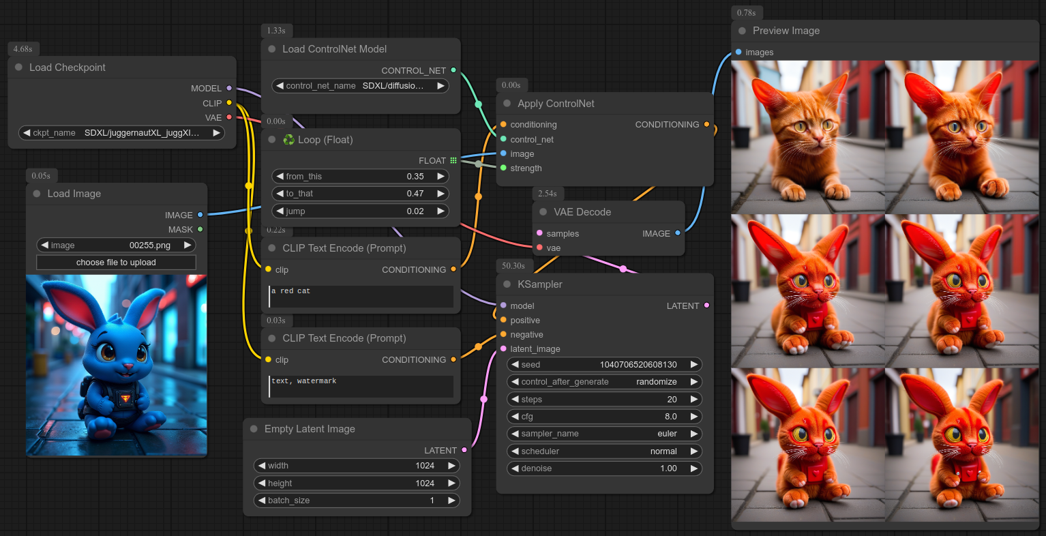Collapse the first CLIP Text Encode node
This screenshot has height=536, width=1046.
pos(271,248)
